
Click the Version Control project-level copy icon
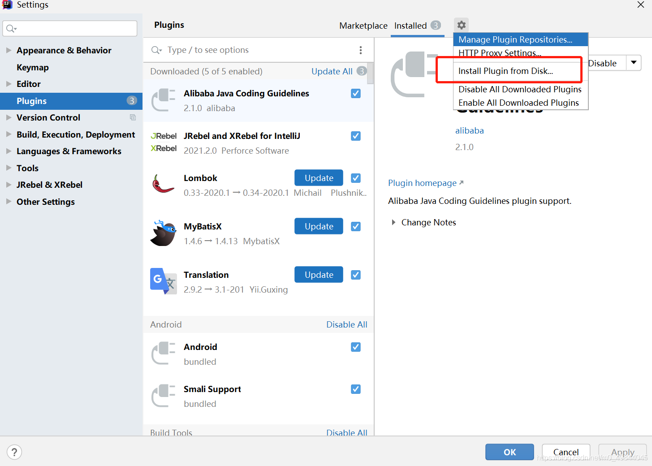133,117
